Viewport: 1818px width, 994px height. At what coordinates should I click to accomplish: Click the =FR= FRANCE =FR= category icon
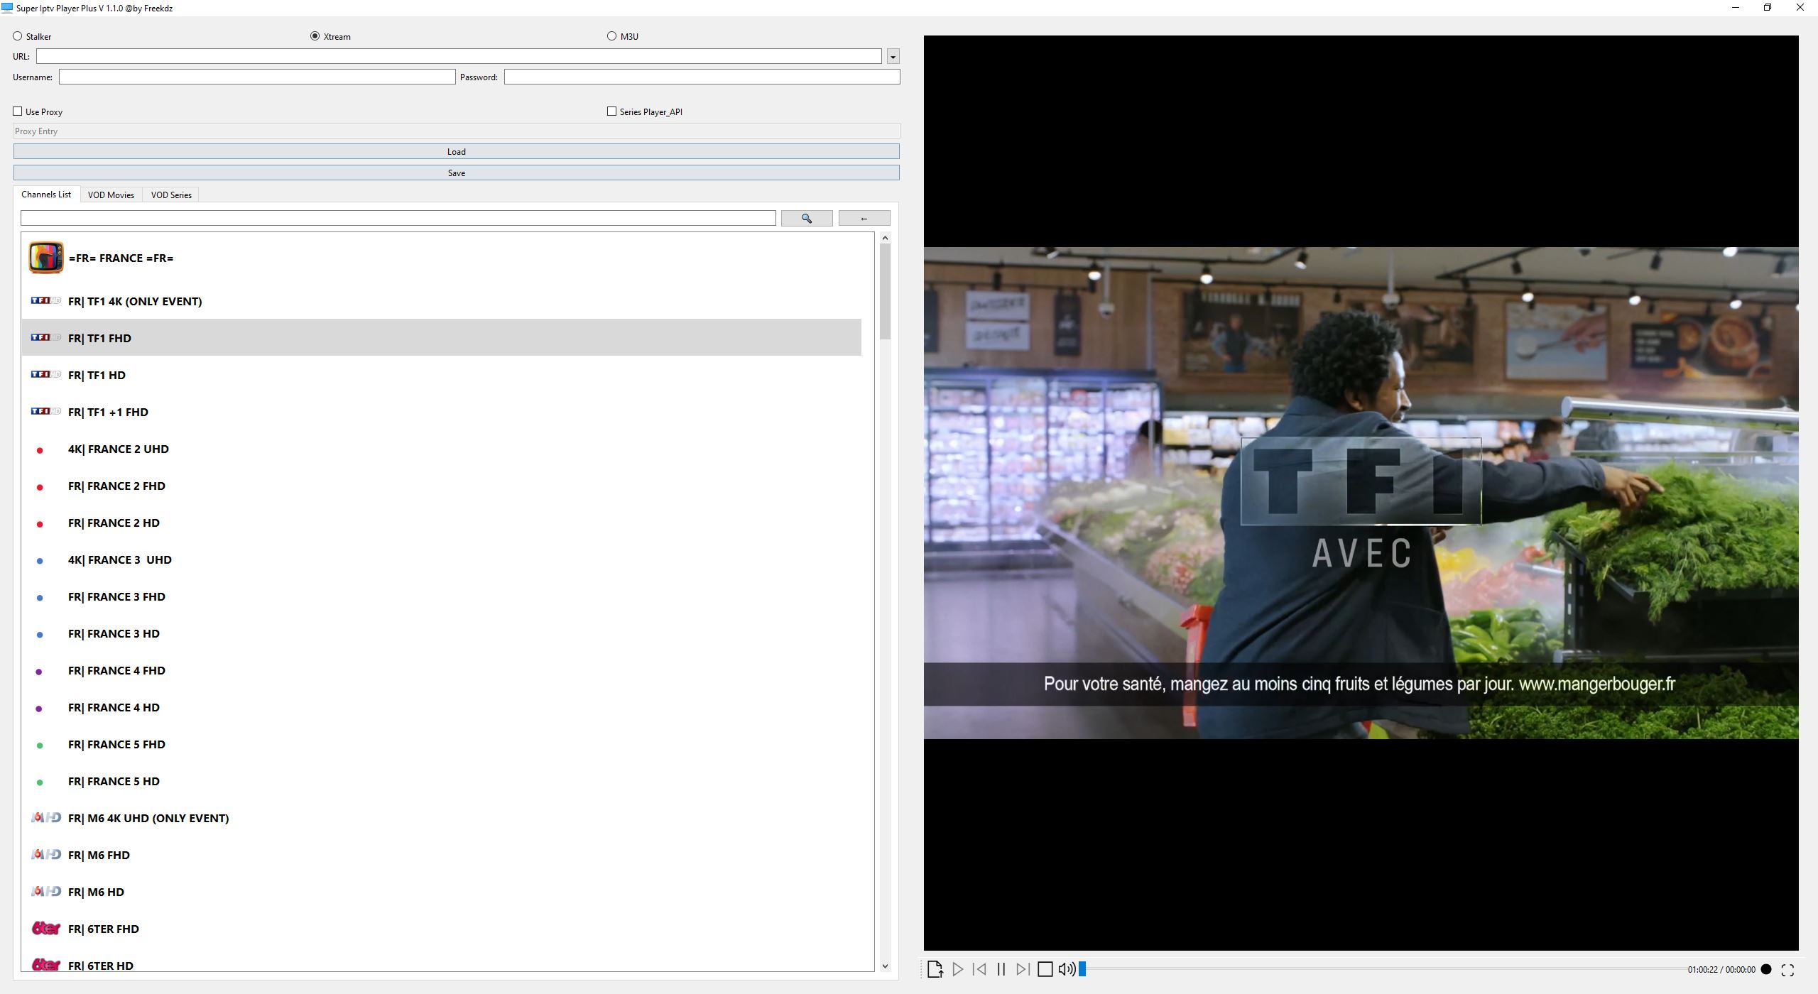pyautogui.click(x=45, y=258)
